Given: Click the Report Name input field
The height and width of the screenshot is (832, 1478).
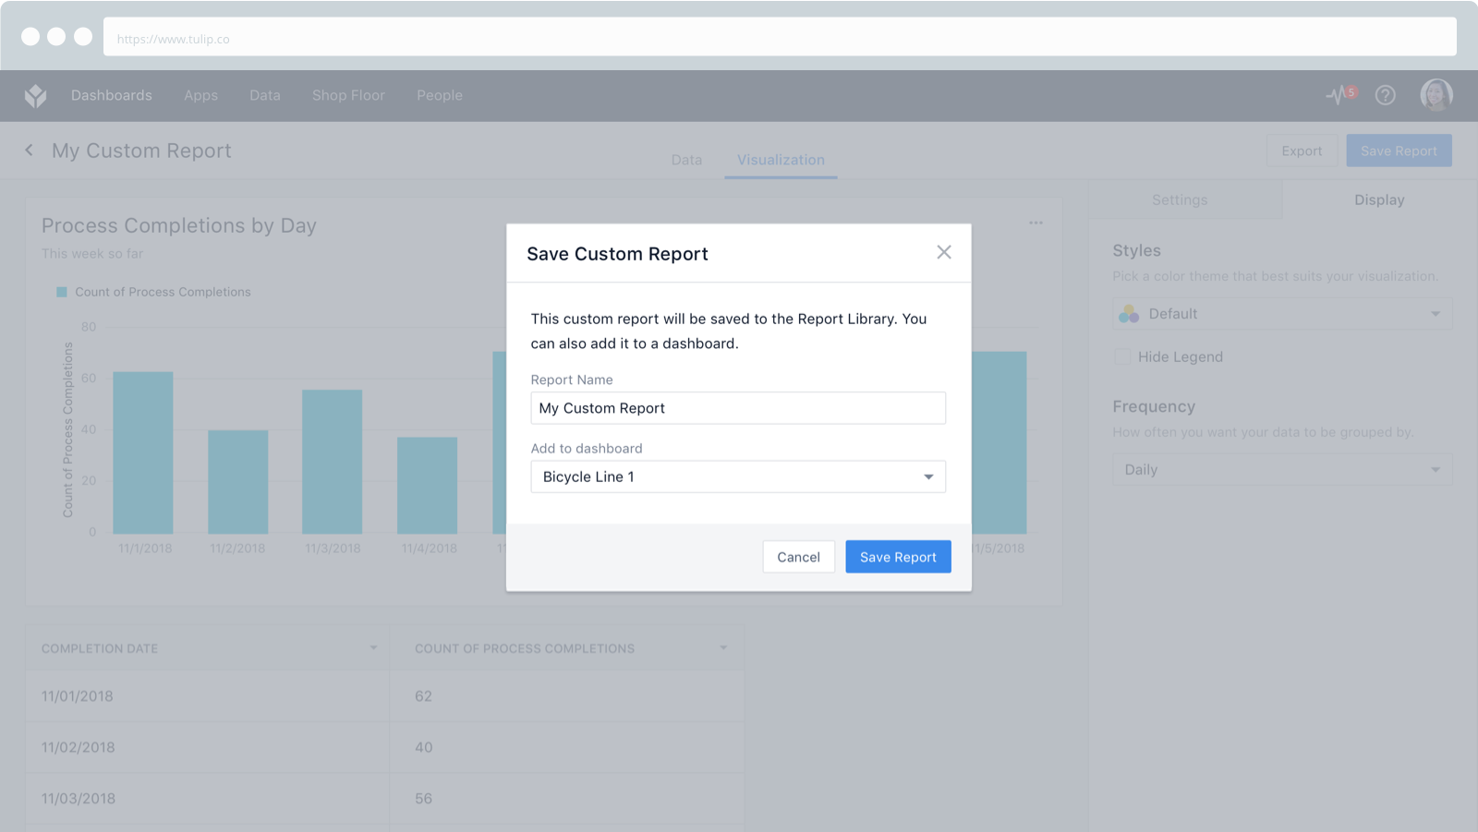Looking at the screenshot, I should coord(738,408).
